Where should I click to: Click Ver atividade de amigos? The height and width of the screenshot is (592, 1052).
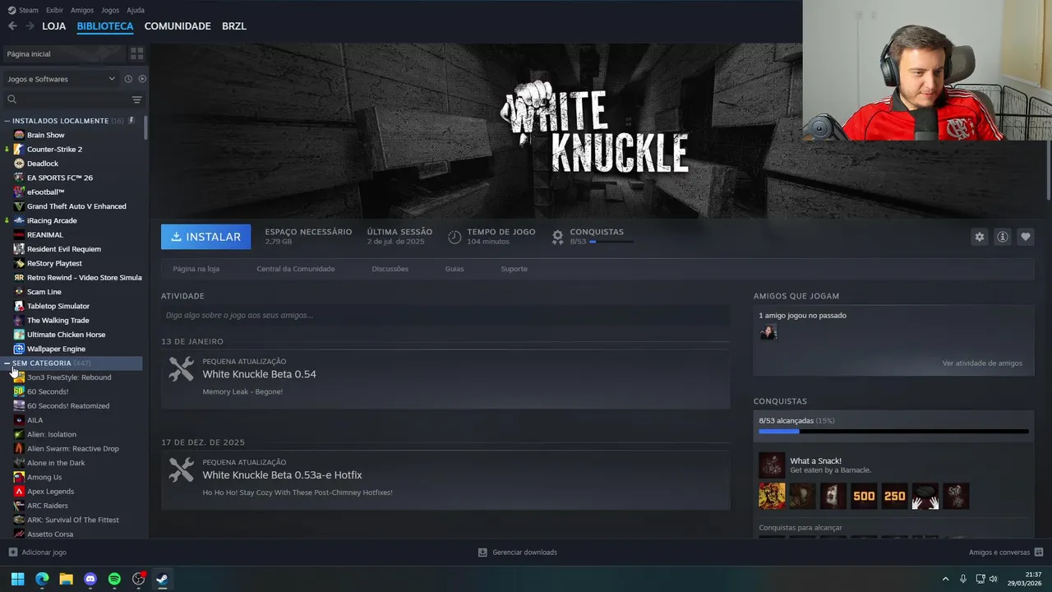982,363
